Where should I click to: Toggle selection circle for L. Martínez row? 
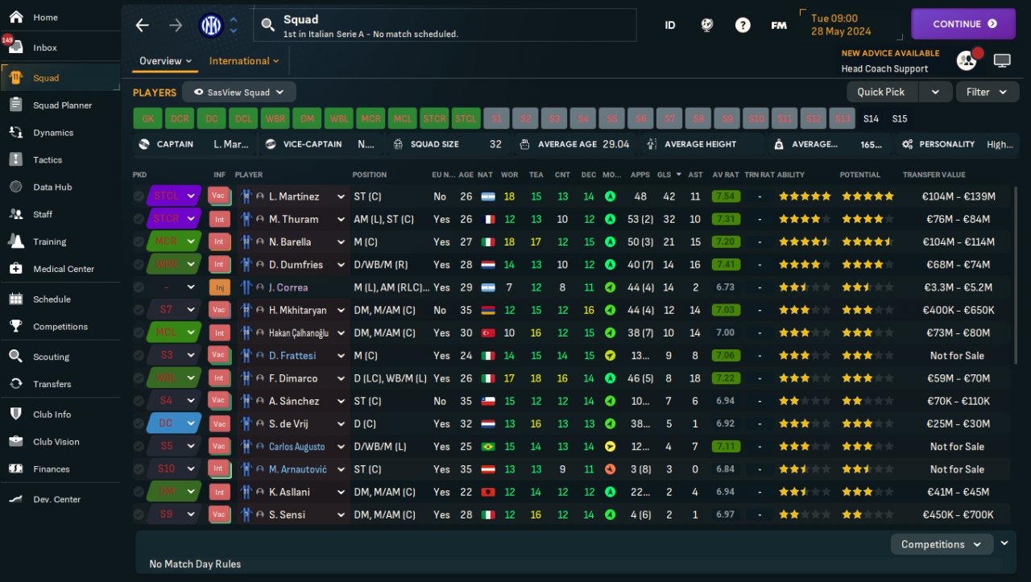coord(139,196)
